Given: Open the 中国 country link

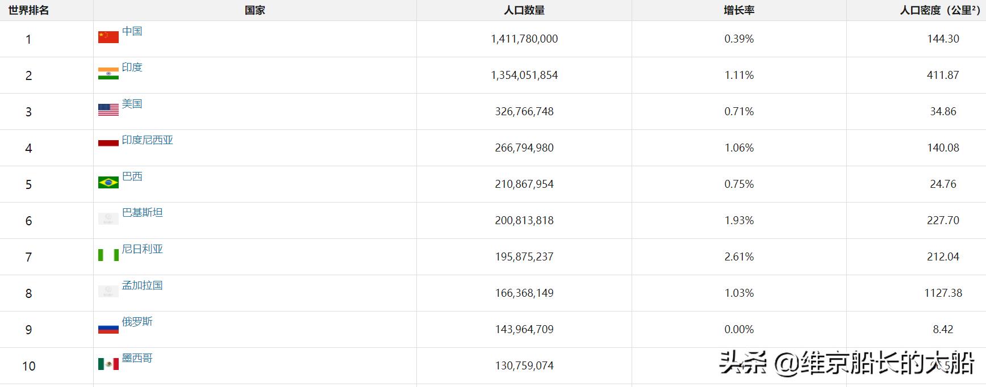Looking at the screenshot, I should [132, 31].
